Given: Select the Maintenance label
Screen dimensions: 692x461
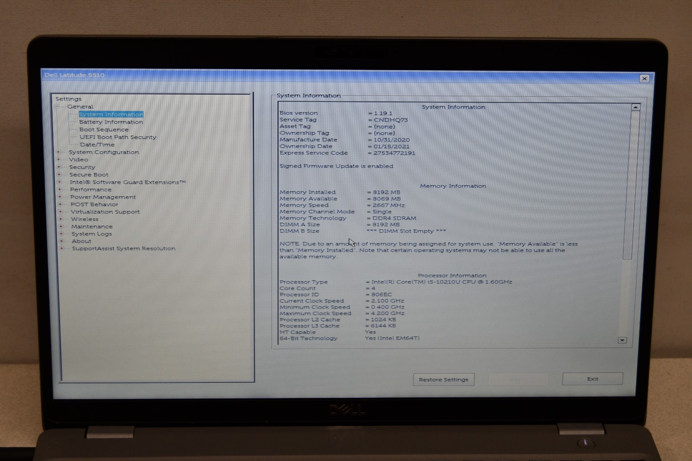Looking at the screenshot, I should coord(92,227).
